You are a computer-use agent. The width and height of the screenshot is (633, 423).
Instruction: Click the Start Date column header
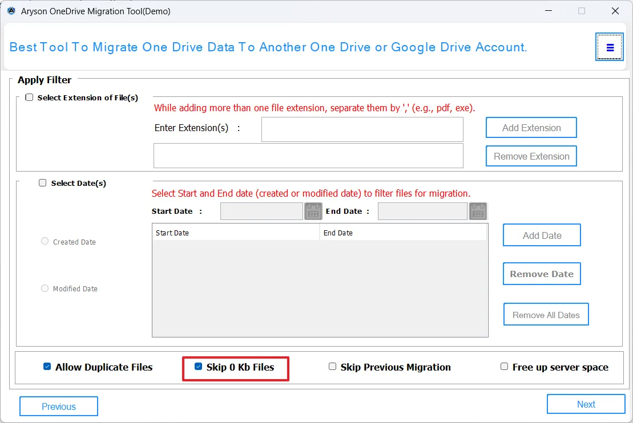(235, 233)
